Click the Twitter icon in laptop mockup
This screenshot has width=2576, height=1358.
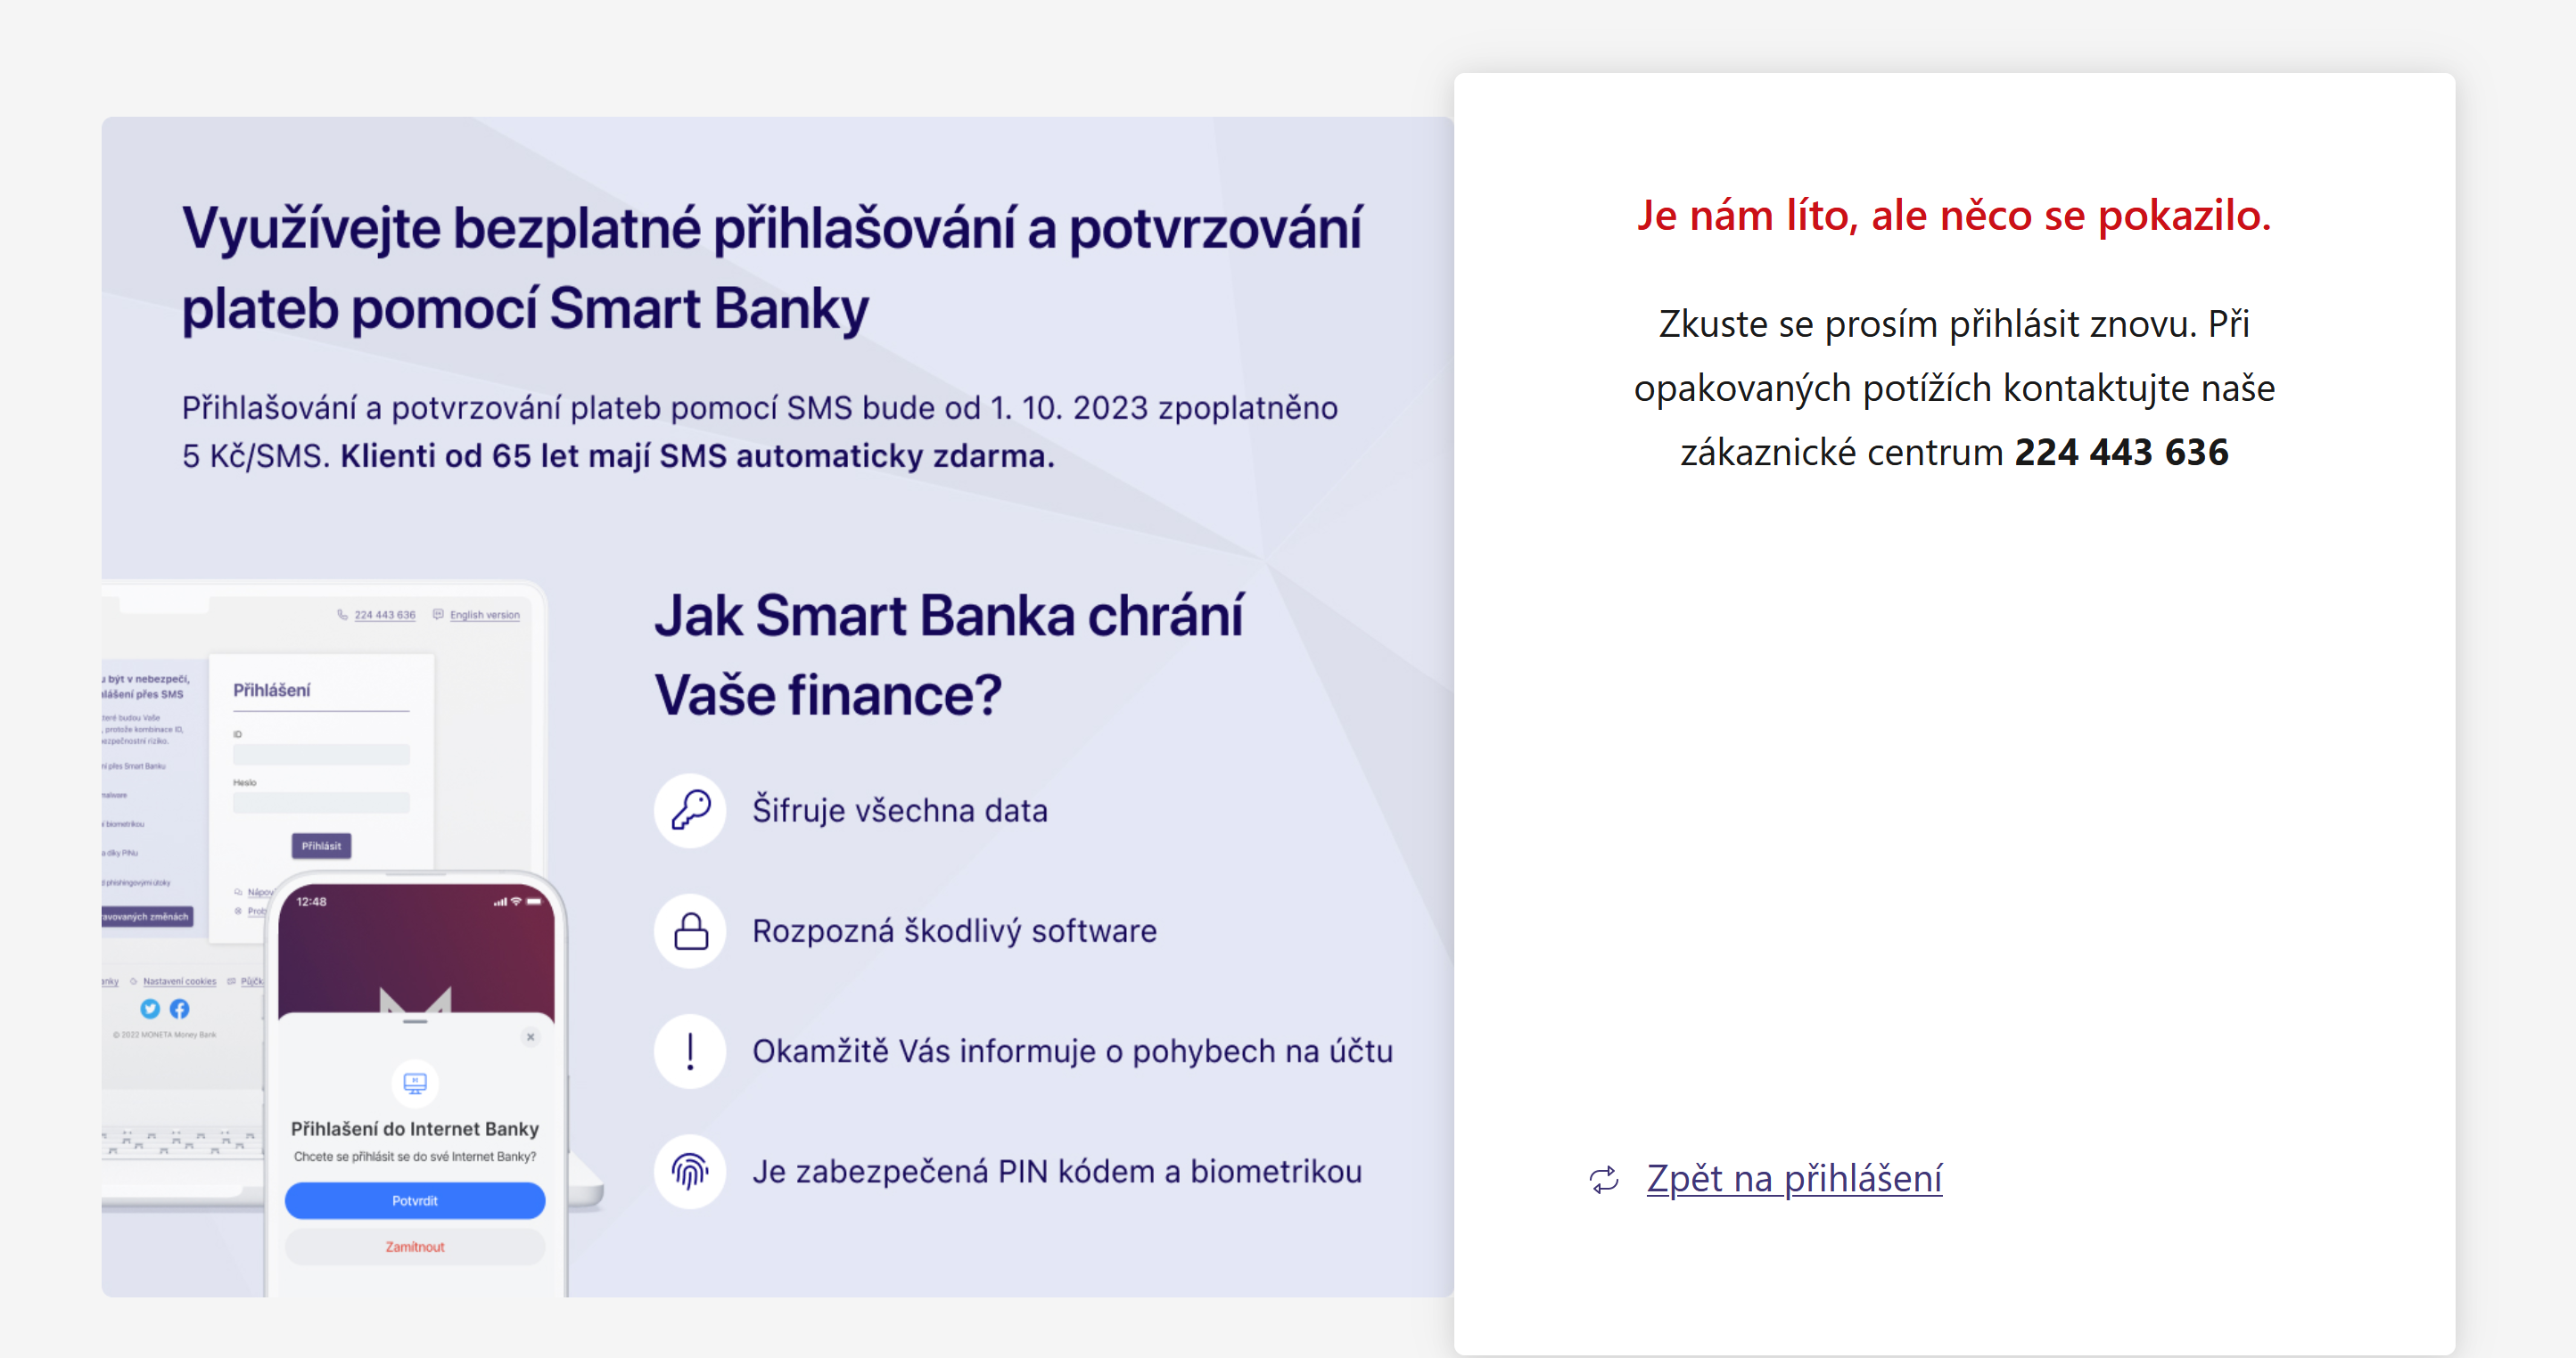(150, 1009)
